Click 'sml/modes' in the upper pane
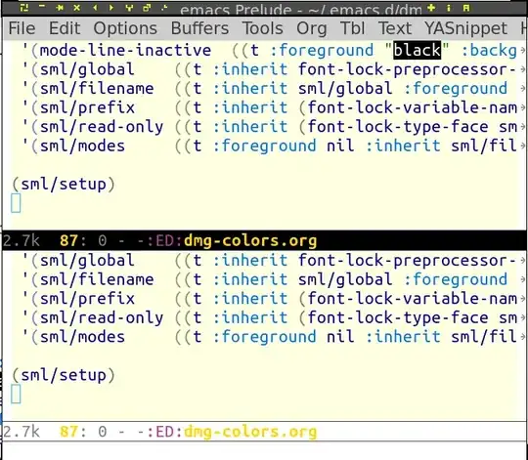This screenshot has width=528, height=460. (82, 146)
